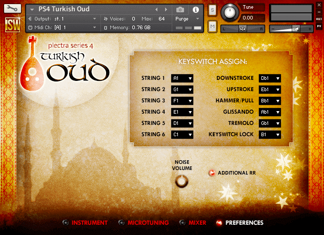
Task: Switch to the Microtuning tab
Action: [144, 223]
